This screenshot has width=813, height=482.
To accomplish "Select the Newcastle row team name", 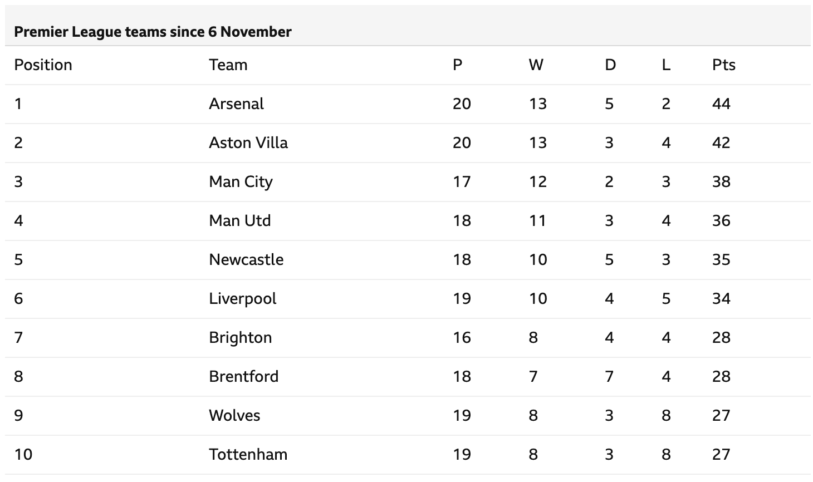I will pyautogui.click(x=246, y=260).
